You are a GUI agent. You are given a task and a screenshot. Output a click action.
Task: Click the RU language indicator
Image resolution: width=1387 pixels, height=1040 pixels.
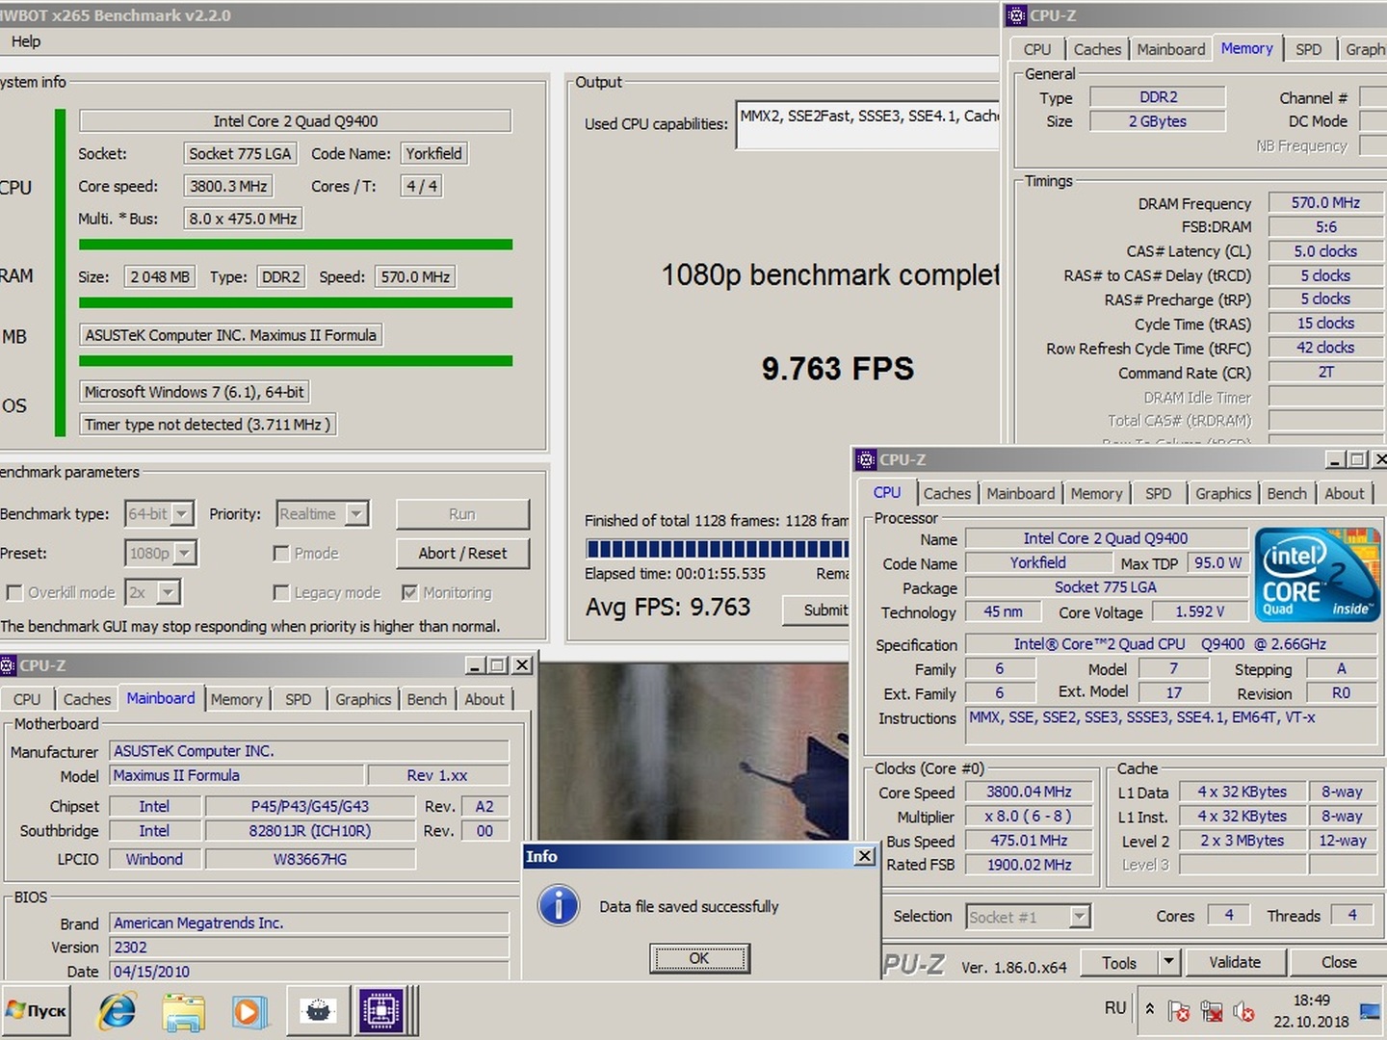(x=1115, y=1008)
